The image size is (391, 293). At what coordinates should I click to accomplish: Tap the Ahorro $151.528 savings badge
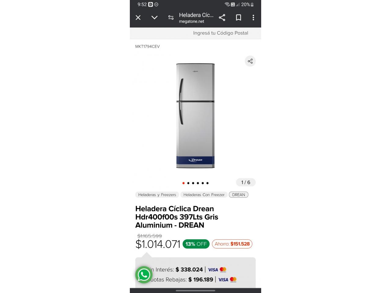click(x=232, y=244)
